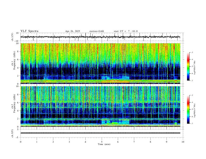Click the "station=GAK" header label
This screenshot has width=206, height=159.
coord(96,31)
